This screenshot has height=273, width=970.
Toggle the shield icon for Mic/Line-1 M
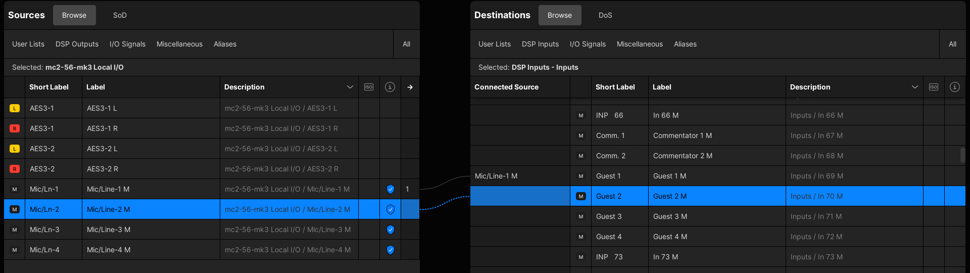pyautogui.click(x=390, y=189)
